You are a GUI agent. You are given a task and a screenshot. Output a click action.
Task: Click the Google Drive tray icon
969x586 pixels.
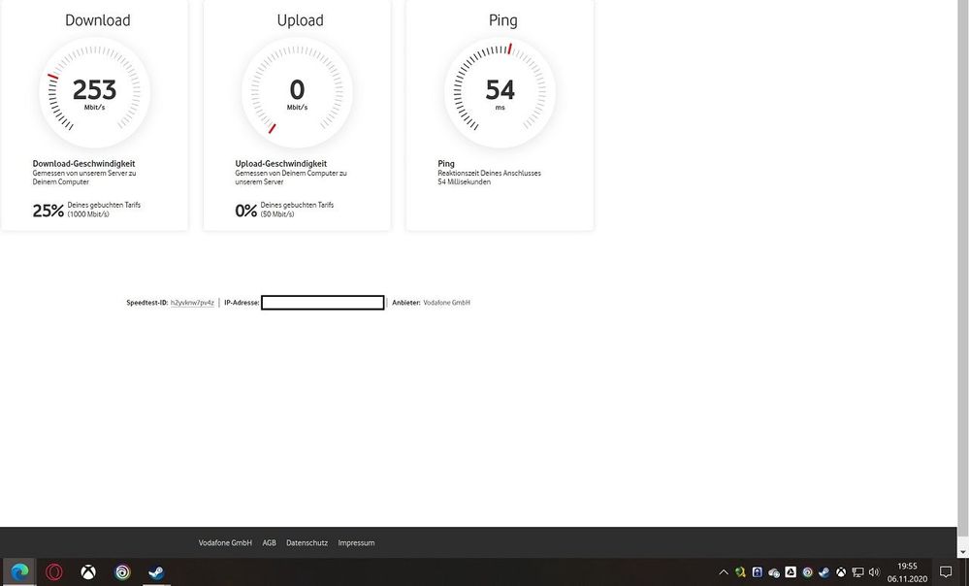tap(791, 572)
